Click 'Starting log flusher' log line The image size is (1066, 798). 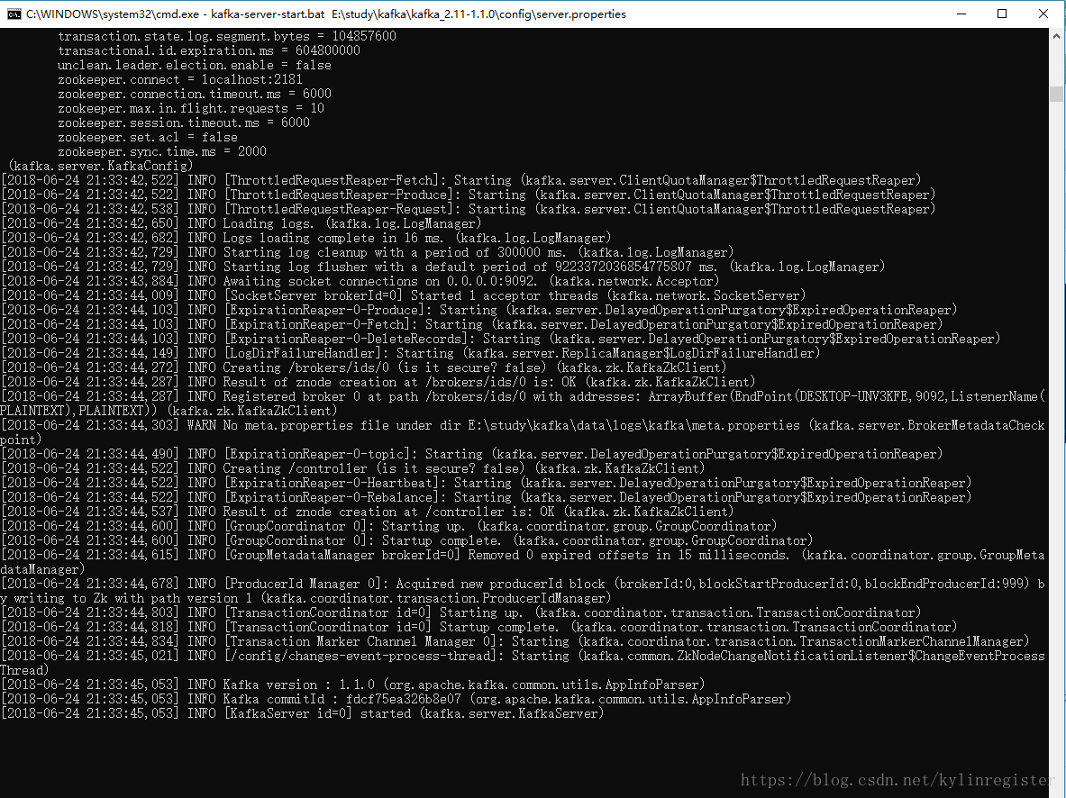[x=442, y=268]
